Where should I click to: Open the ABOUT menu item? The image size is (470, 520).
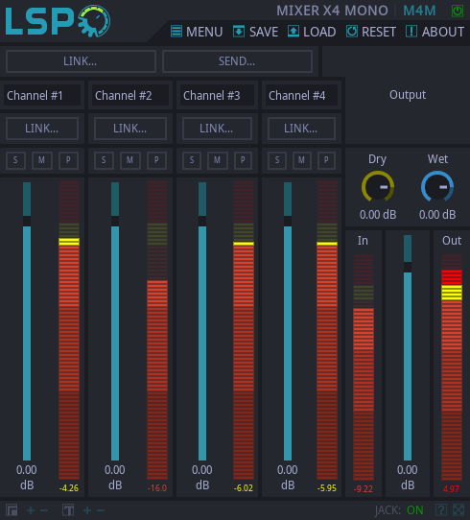coord(435,32)
